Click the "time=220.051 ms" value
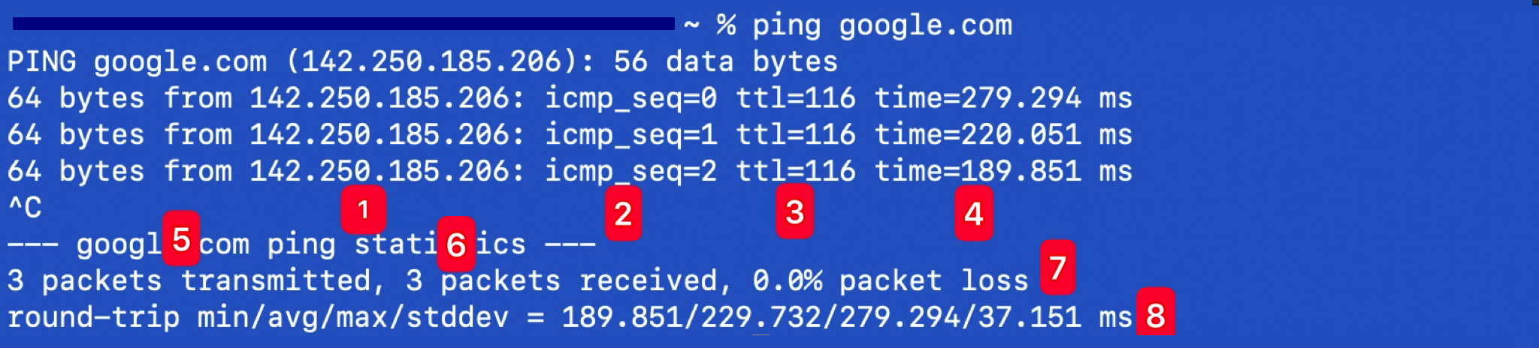The width and height of the screenshot is (1539, 348). (1003, 135)
